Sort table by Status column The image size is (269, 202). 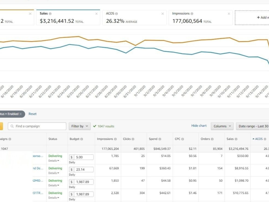click(x=53, y=139)
